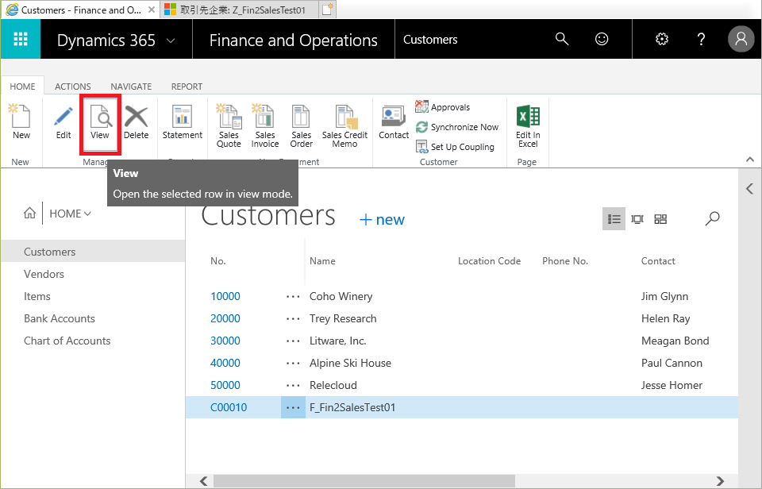
Task: Select the ACTIONS ribbon tab
Action: [x=73, y=86]
